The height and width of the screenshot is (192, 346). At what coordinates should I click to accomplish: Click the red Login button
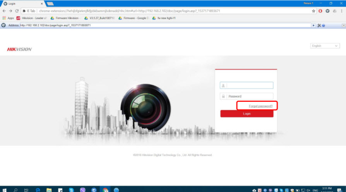click(247, 114)
